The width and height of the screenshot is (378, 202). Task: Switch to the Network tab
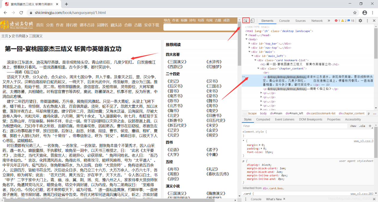tap(317, 21)
